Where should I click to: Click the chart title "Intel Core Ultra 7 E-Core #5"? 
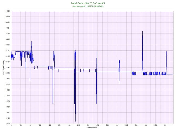pyautogui.click(x=88, y=3)
